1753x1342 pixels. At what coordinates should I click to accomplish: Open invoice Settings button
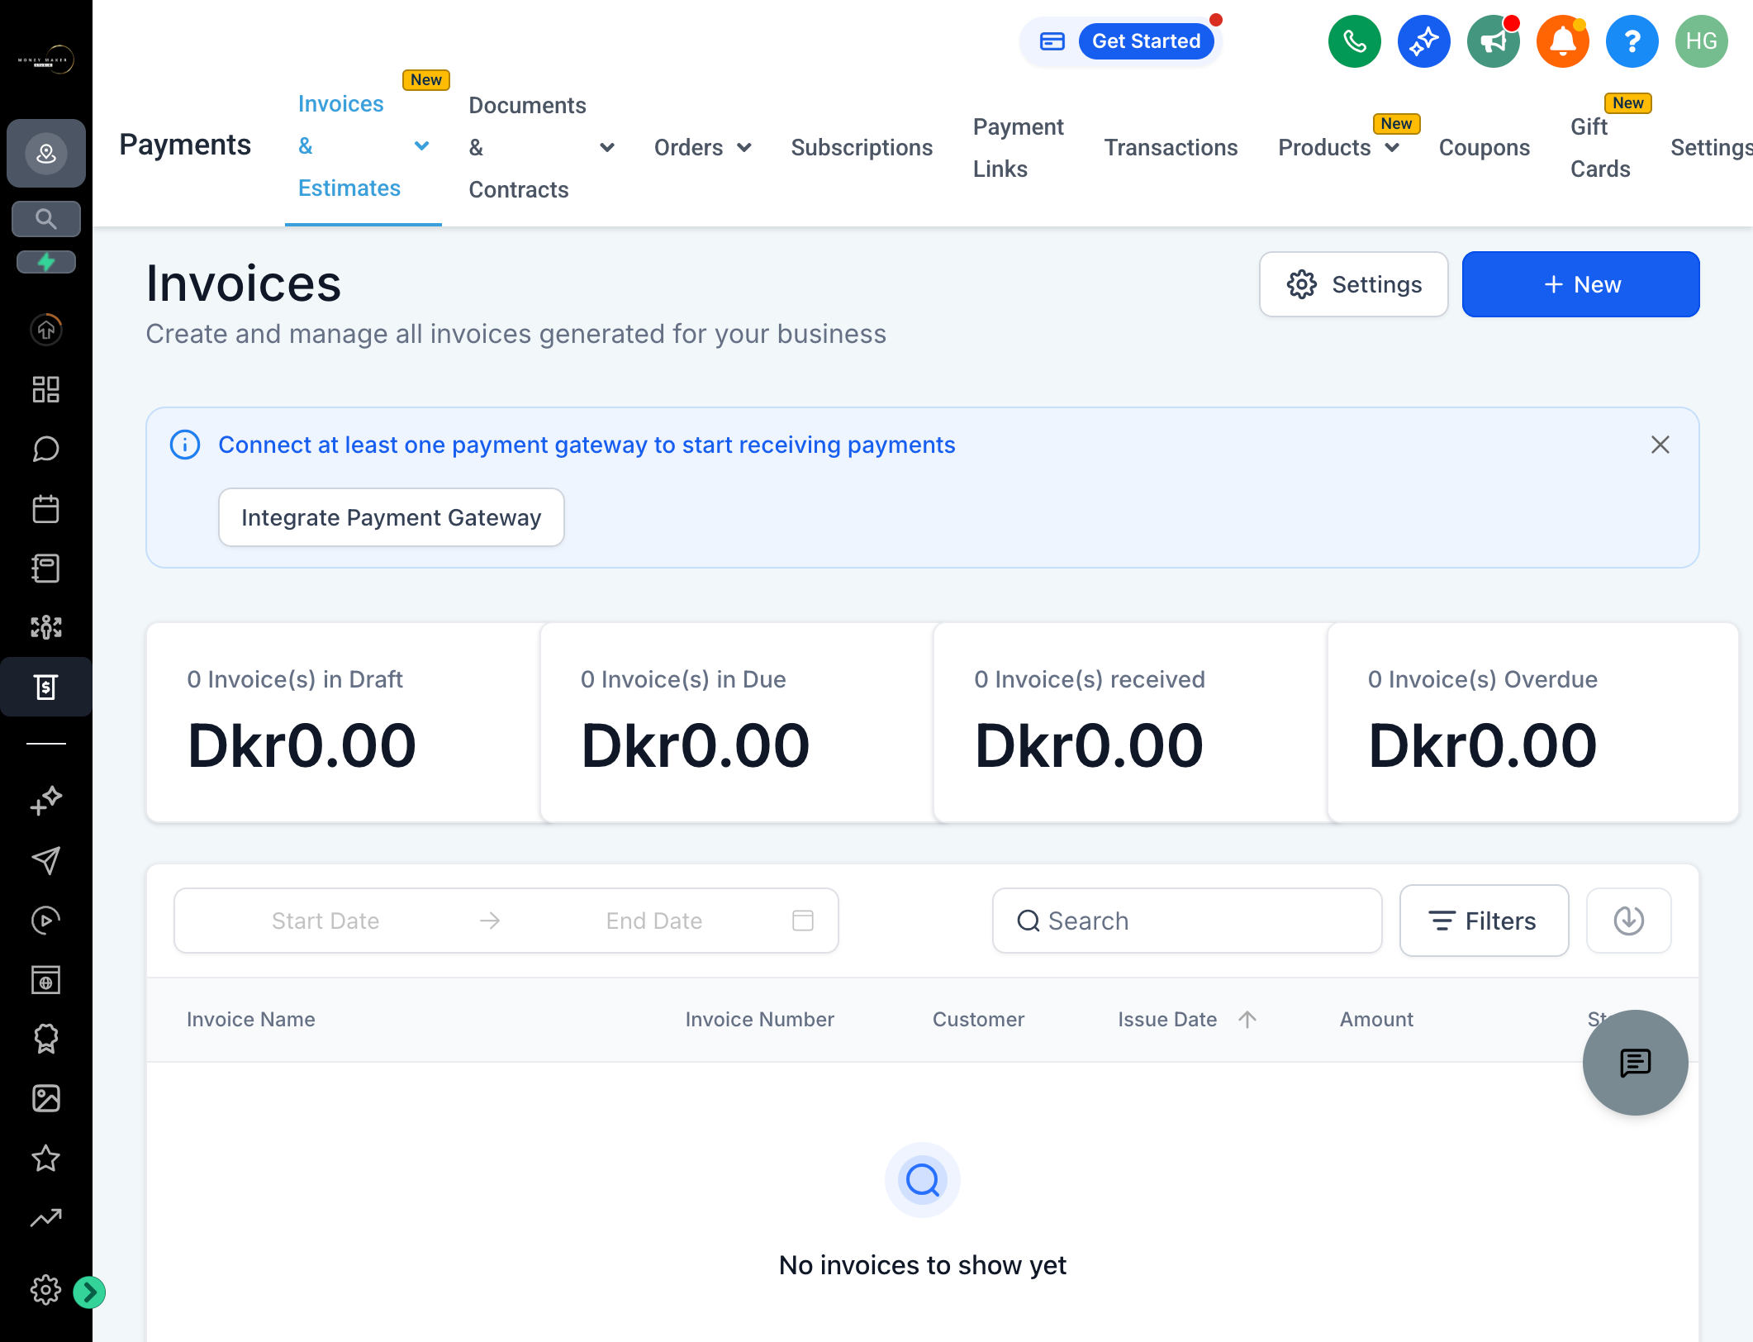coord(1353,284)
